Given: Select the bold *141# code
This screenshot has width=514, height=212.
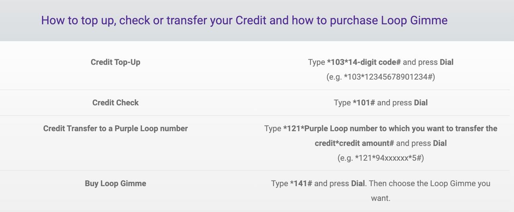Looking at the screenshot, I should coord(301,184).
